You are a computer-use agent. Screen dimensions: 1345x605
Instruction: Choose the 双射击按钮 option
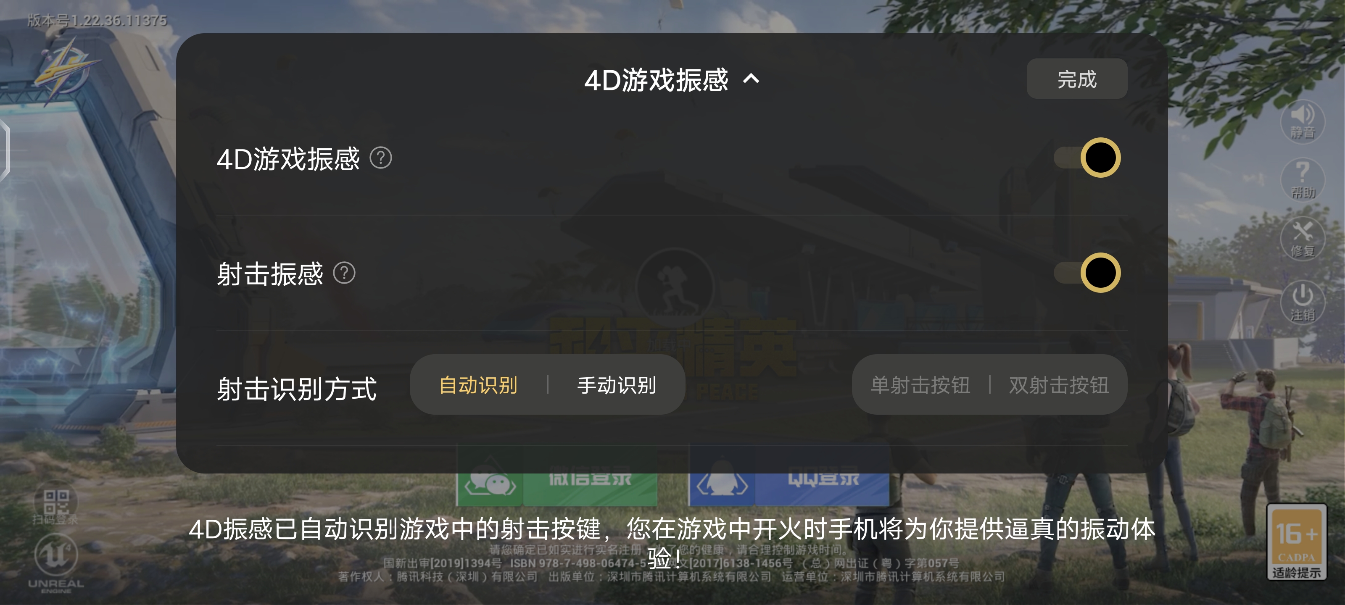click(x=1059, y=385)
